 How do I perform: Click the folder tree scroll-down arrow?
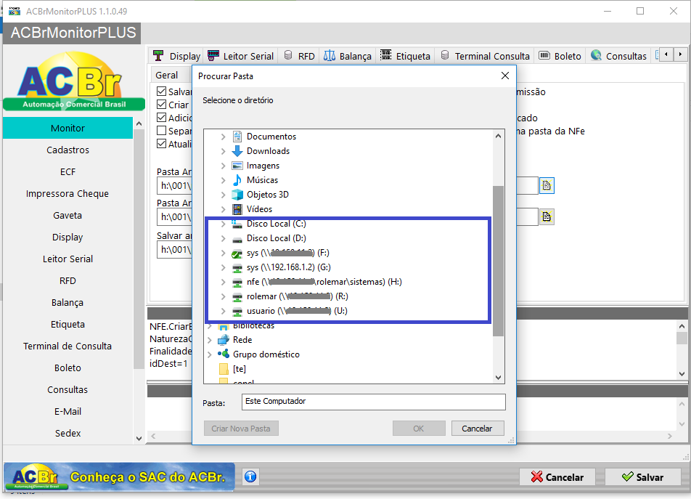(498, 377)
